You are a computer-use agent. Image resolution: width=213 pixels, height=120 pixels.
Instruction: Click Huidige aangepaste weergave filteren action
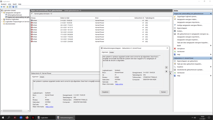pyautogui.click(x=190, y=25)
